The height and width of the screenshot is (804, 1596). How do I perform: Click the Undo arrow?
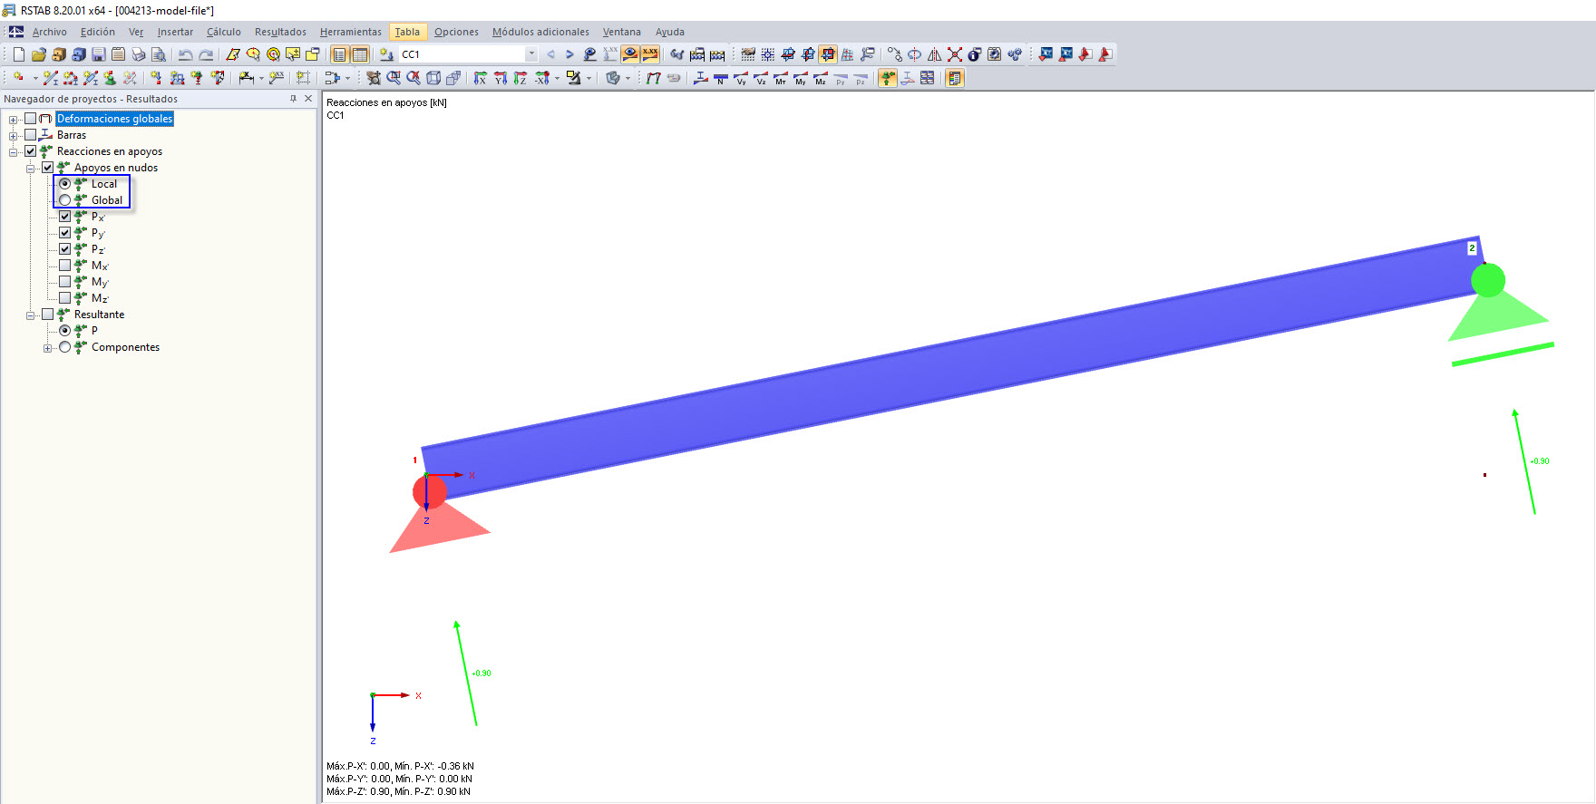click(x=185, y=54)
